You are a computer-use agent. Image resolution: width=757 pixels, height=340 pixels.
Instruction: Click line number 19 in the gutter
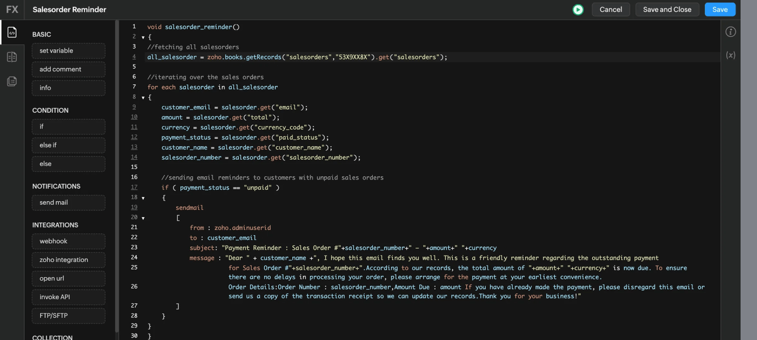tap(134, 207)
